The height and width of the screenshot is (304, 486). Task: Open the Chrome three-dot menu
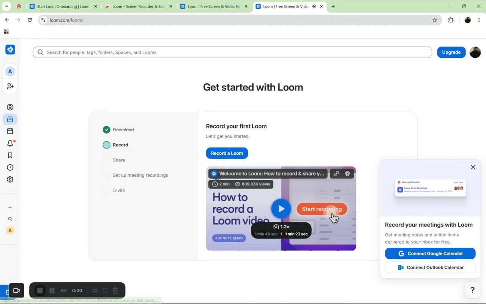click(480, 20)
